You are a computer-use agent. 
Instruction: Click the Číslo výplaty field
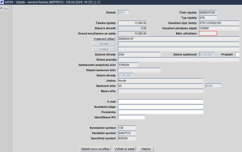point(208,12)
